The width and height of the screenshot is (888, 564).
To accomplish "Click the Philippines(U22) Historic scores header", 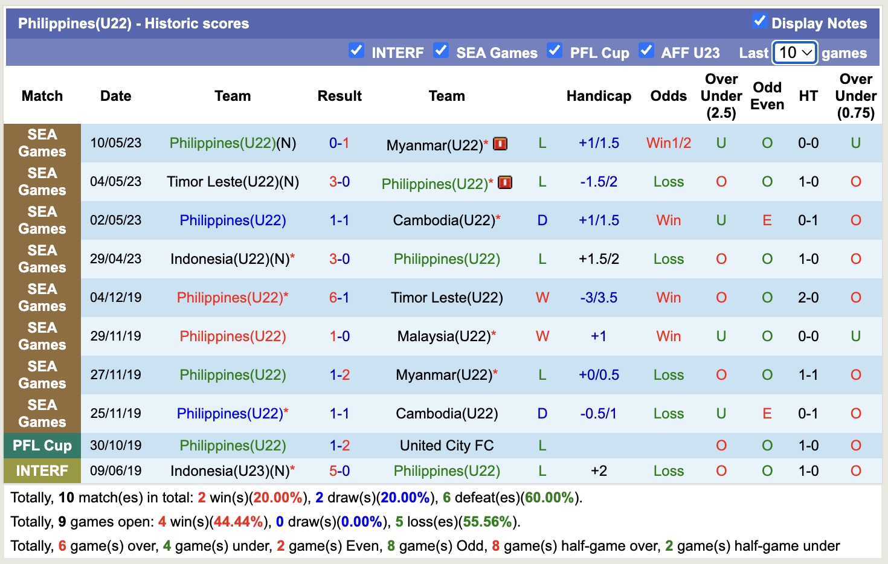I will tap(132, 23).
